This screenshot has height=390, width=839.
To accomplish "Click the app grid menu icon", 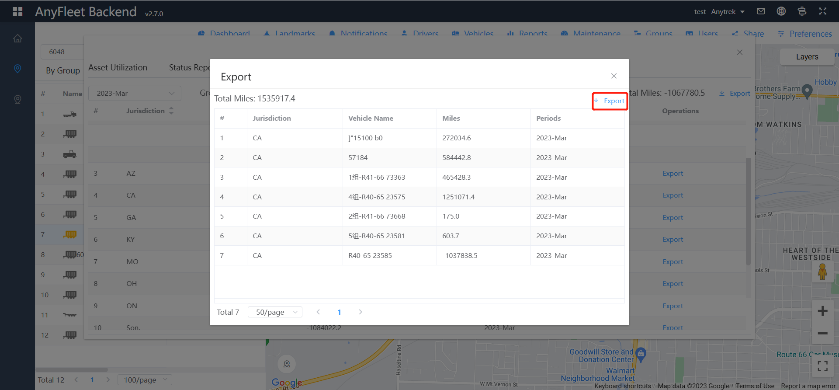I will pyautogui.click(x=17, y=11).
